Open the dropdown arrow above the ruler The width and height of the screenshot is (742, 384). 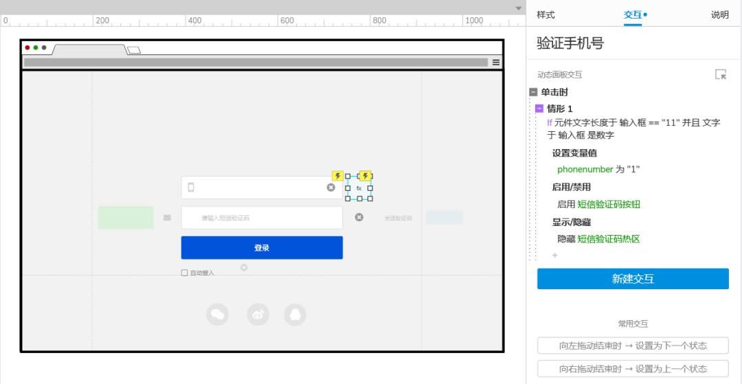(x=518, y=8)
